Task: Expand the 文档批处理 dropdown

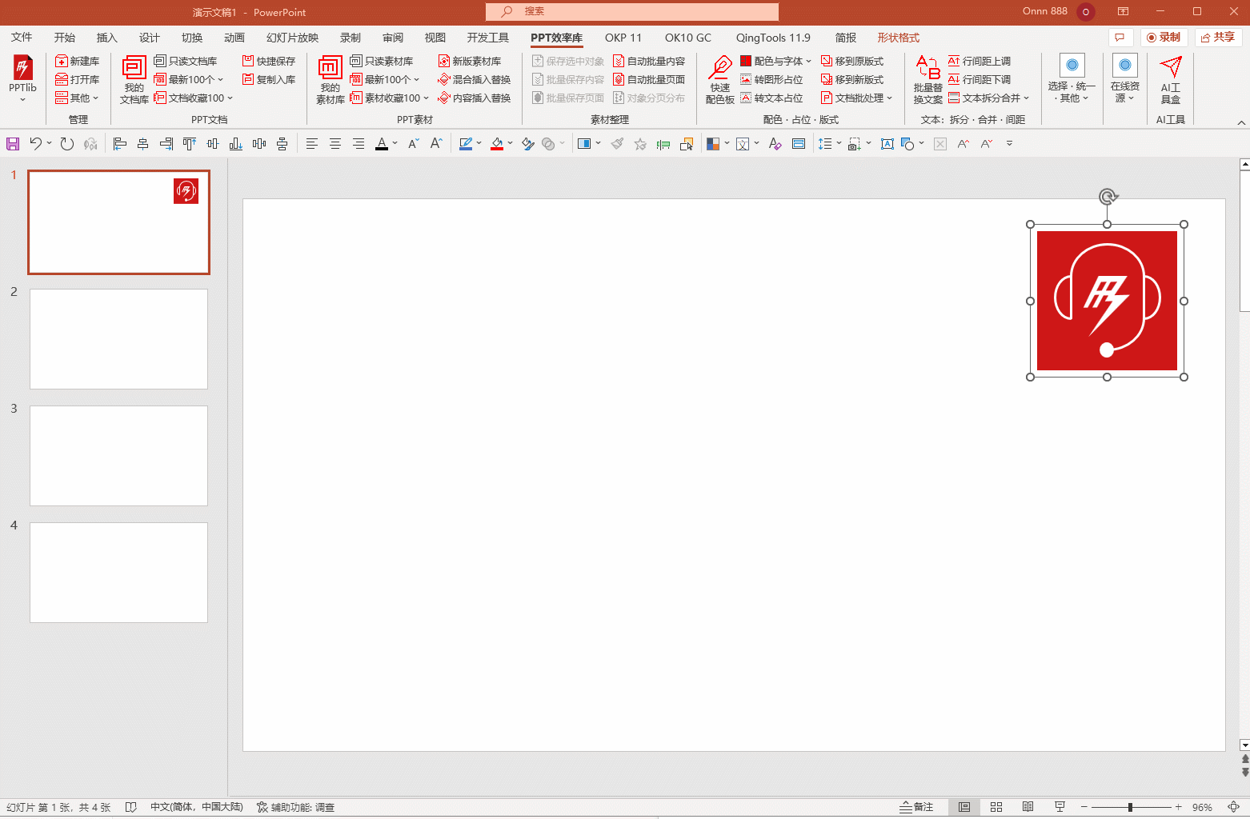Action: (x=856, y=98)
